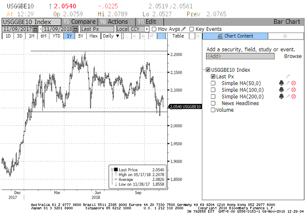Image resolution: width=307 pixels, height=221 pixels.
Task: Click blank toggle box beside Table
Action: click(192, 36)
